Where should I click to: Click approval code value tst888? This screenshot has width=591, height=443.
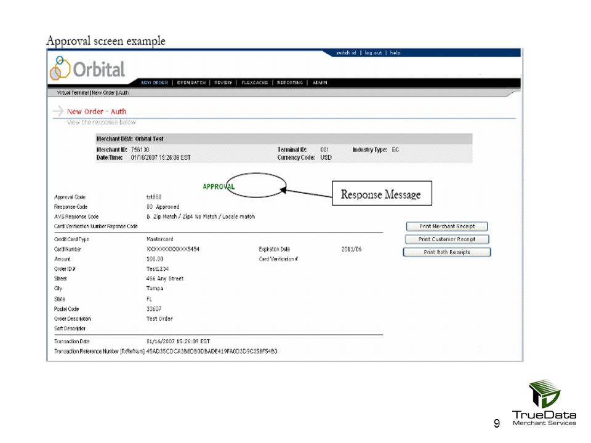point(154,197)
